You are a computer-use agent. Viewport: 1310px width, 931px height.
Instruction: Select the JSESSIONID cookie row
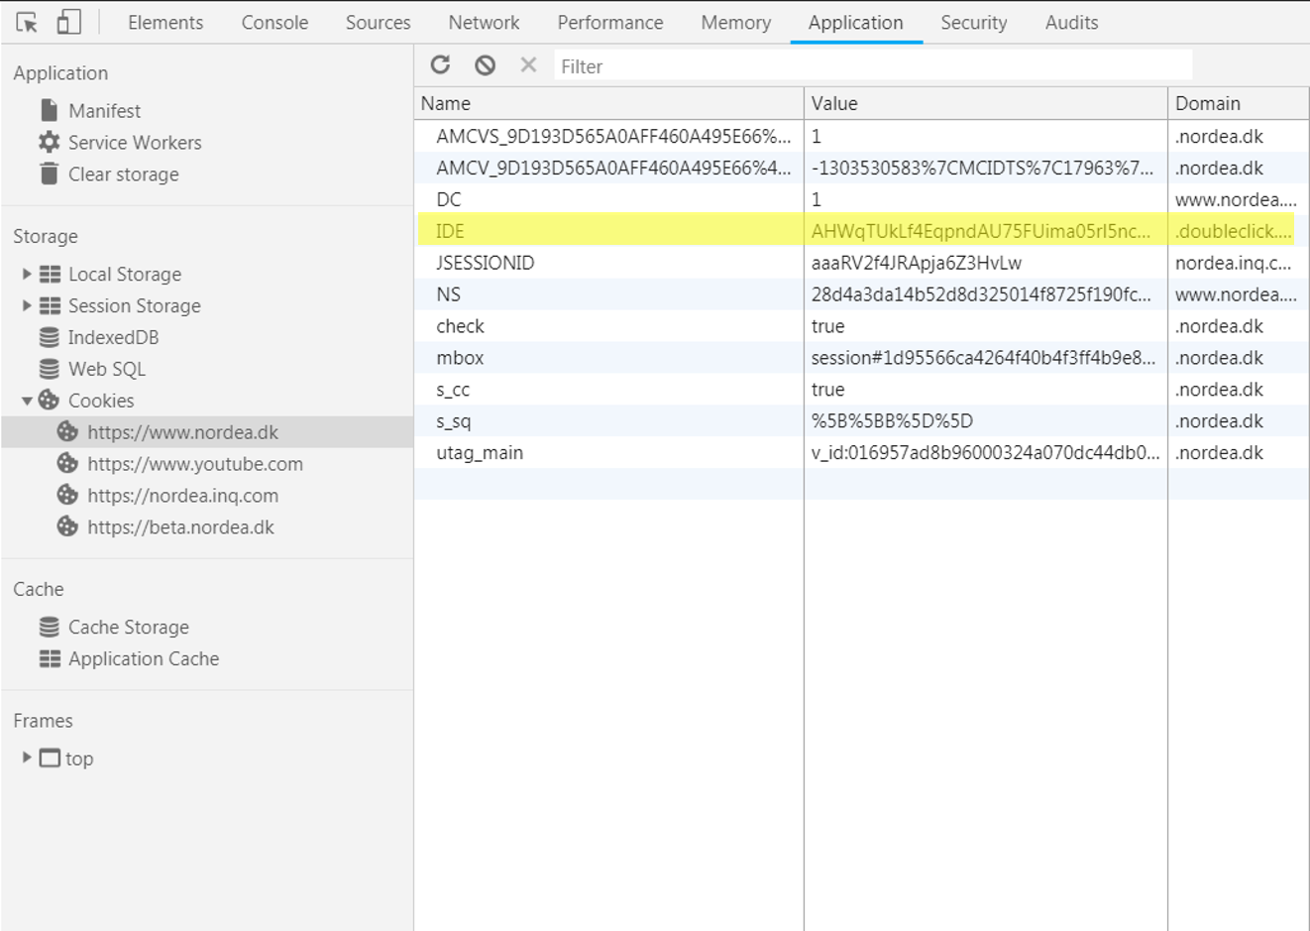click(x=861, y=263)
